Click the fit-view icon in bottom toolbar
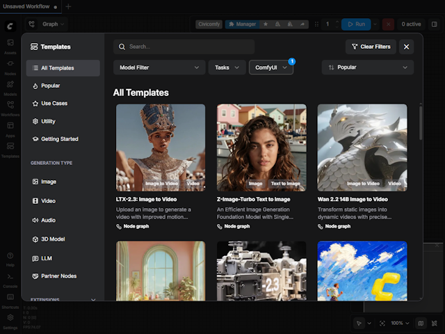 [382, 323]
